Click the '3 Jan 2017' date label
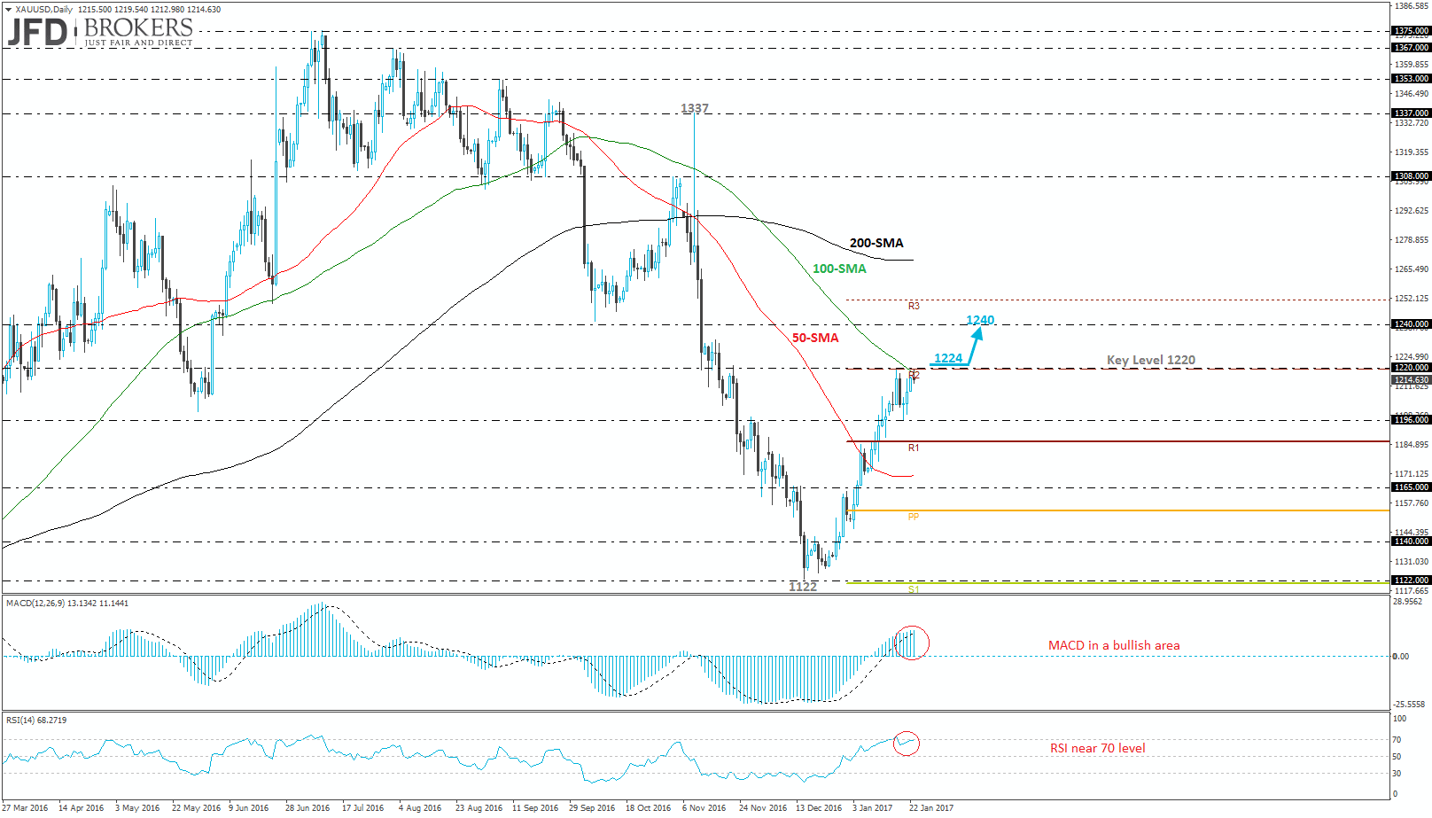 873,807
